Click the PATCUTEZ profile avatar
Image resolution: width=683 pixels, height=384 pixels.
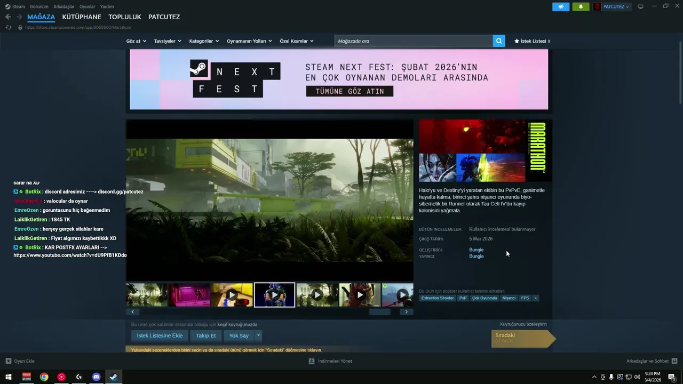[x=597, y=7]
